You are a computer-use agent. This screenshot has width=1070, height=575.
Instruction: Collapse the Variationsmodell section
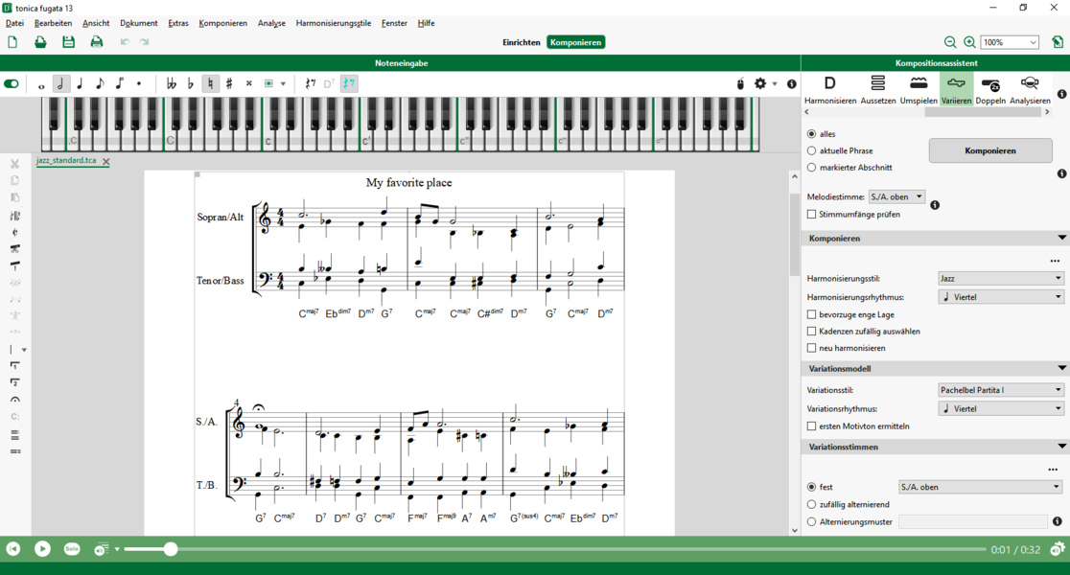tap(1061, 368)
